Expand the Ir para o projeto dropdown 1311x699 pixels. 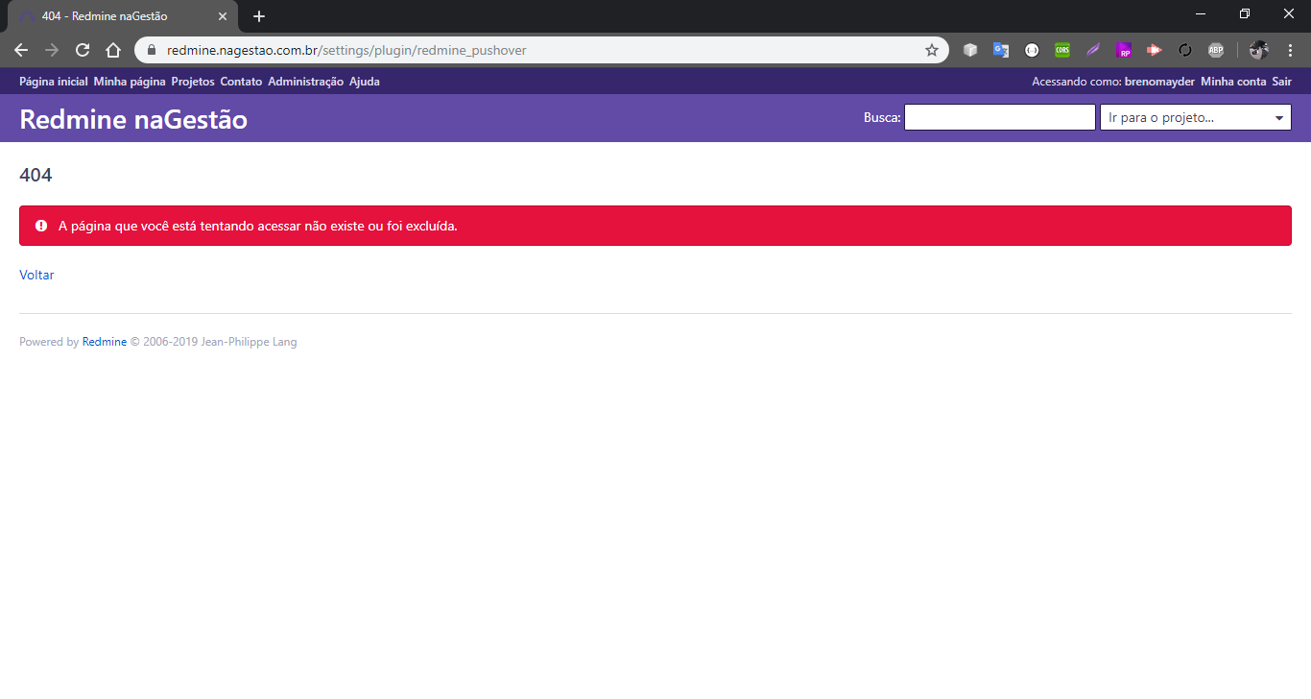coord(1196,117)
